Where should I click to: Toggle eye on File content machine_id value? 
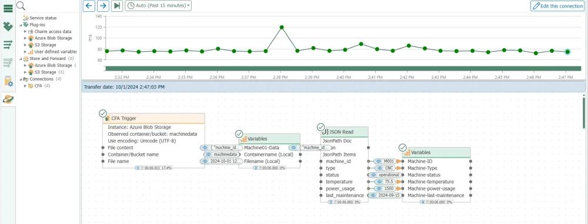point(205,148)
